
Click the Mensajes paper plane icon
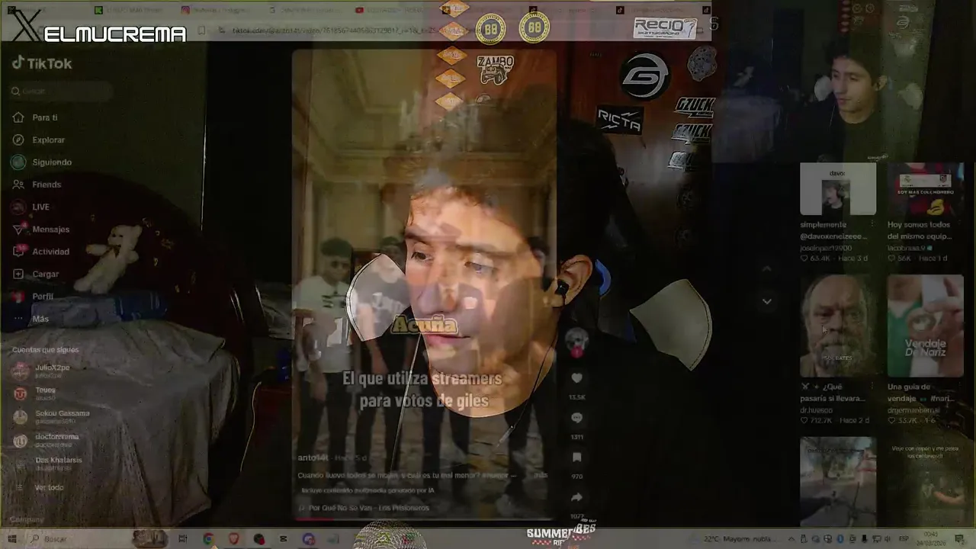(18, 229)
